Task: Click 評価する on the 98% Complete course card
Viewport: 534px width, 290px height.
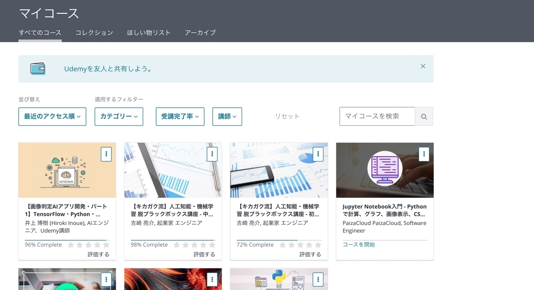Action: [204, 254]
